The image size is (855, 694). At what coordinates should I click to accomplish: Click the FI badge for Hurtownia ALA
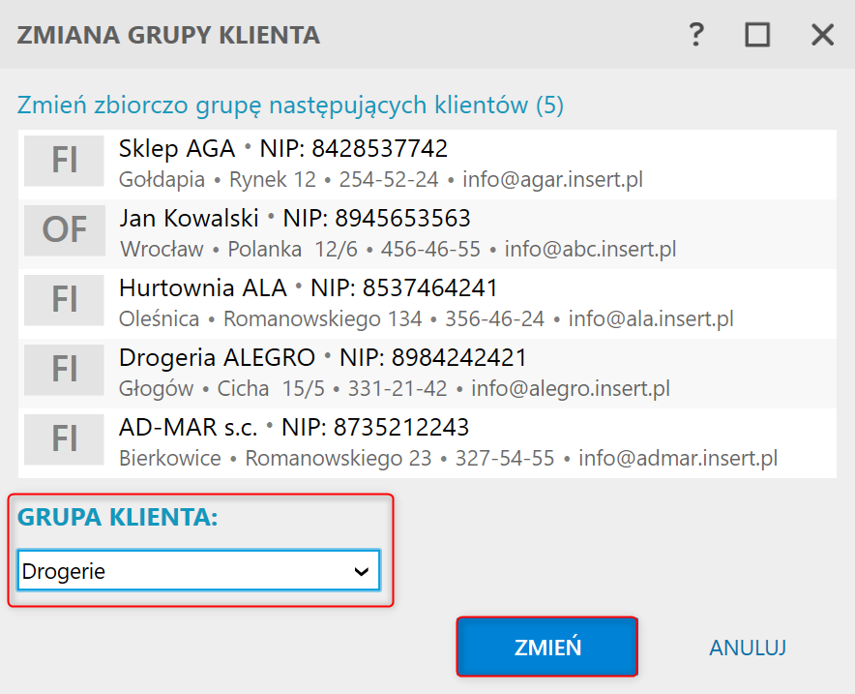[x=64, y=300]
